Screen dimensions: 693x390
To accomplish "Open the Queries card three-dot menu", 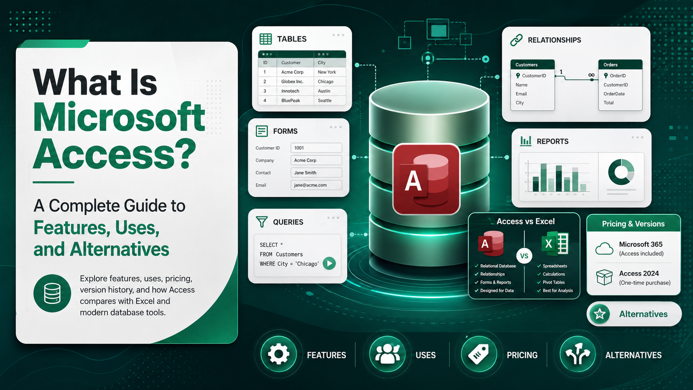I will click(333, 218).
